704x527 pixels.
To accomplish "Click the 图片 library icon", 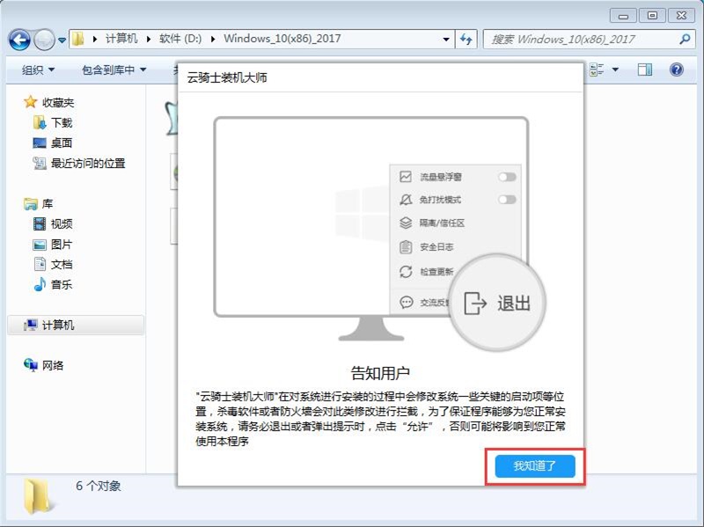I will point(40,245).
